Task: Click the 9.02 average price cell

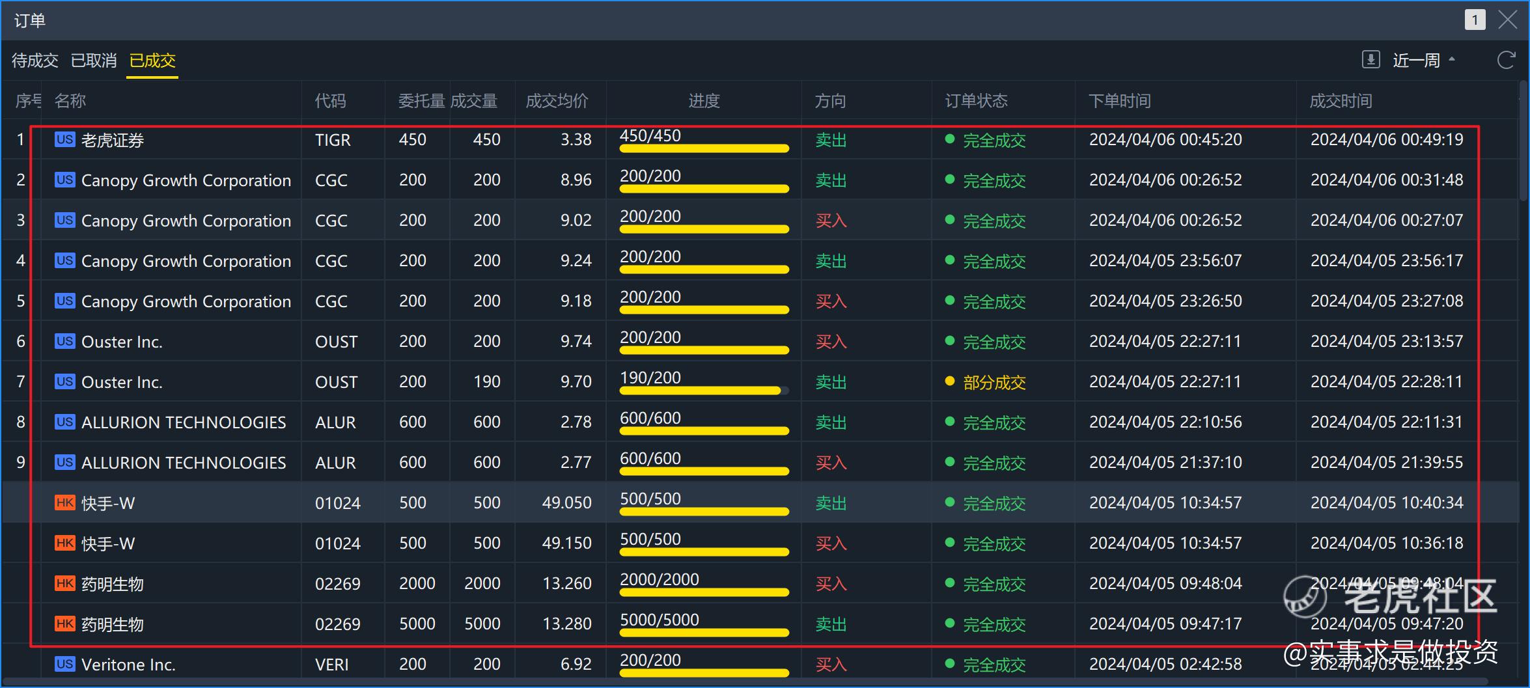Action: tap(576, 220)
